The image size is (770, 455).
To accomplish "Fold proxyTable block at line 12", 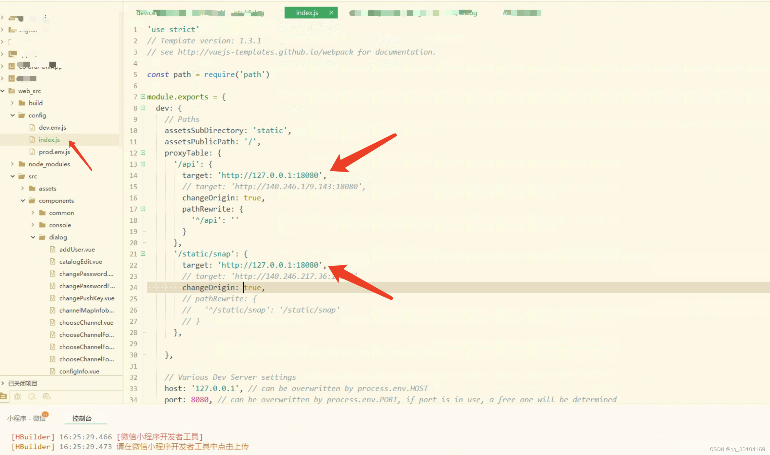I will pyautogui.click(x=143, y=153).
